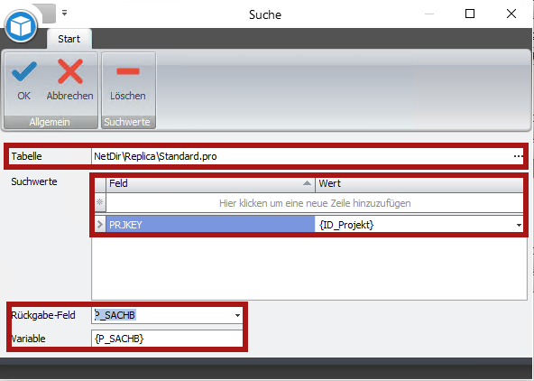Image resolution: width=534 pixels, height=381 pixels.
Task: Select row via PRJKEY row indicator arrow
Action: (100, 225)
